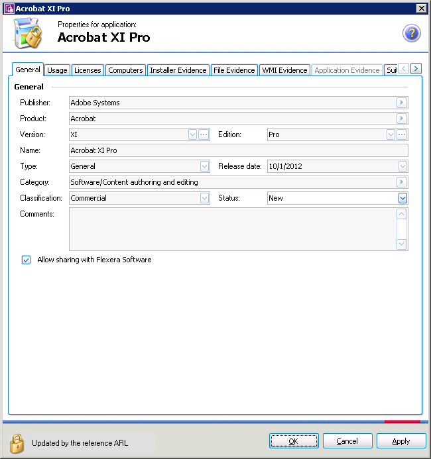
Task: Click the padlock icon in status bar
Action: point(17,442)
